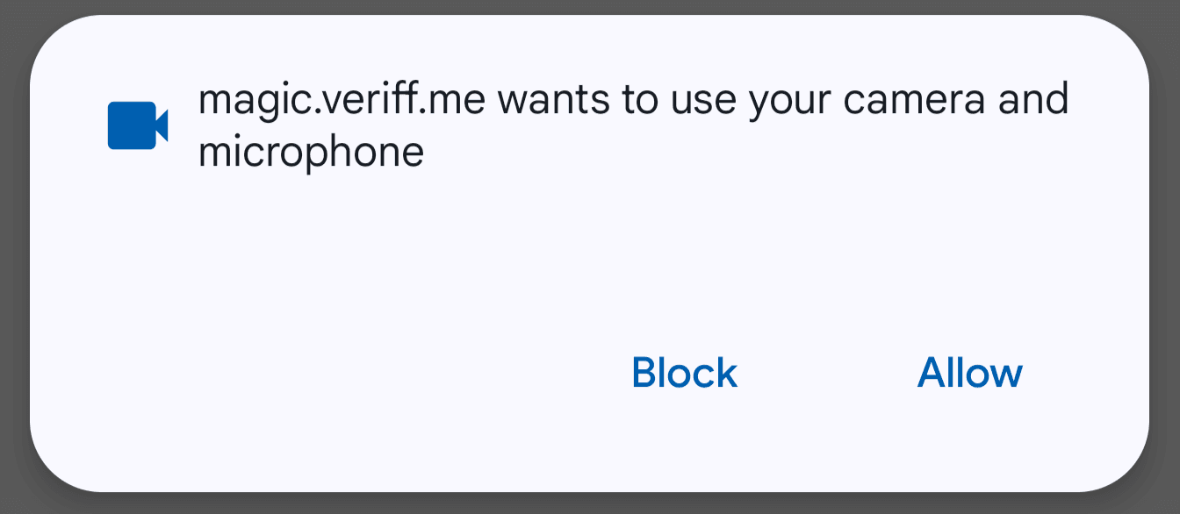Click the camera and microphone permission message

tap(632, 125)
